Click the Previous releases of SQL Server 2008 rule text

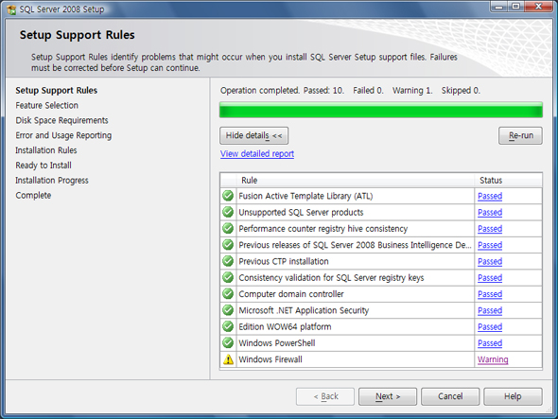pyautogui.click(x=356, y=245)
